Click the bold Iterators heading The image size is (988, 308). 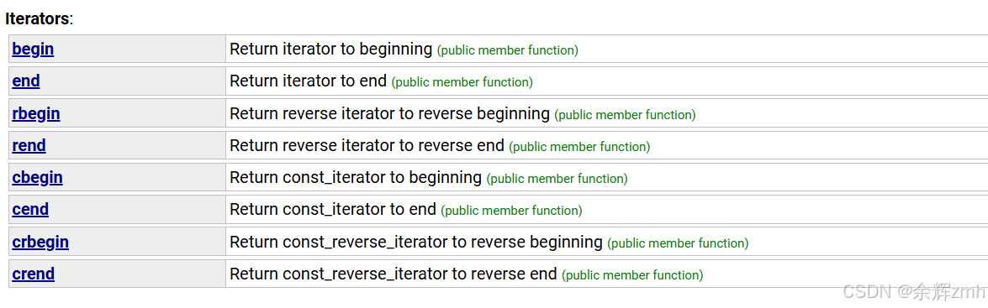click(x=37, y=18)
